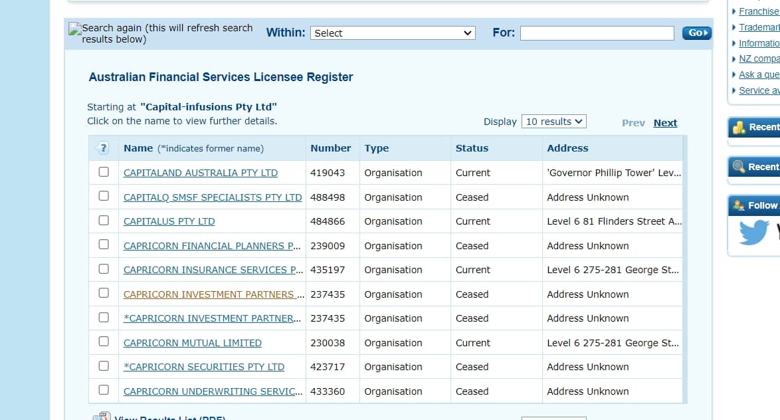Expand the Franchise sidebar link arrow
Viewport: 780px width, 420px height.
pos(733,11)
